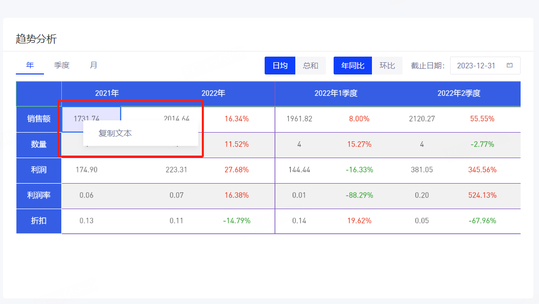Switch to the 季度 tab

(x=62, y=65)
